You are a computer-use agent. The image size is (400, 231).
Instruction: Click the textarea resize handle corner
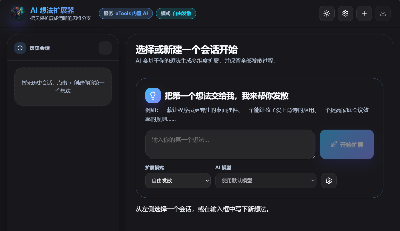313,157
